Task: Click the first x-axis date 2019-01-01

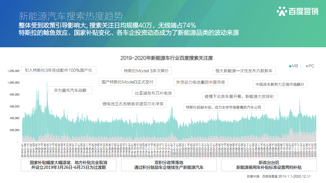Action: [x=22, y=150]
